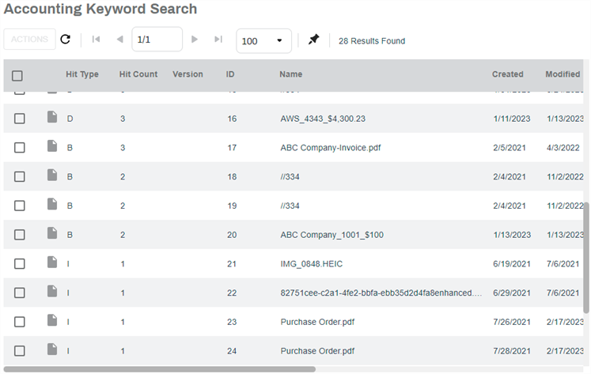The width and height of the screenshot is (591, 374).
Task: Click document icon for ABC Company-Invoice.pdf
Action: click(x=52, y=146)
